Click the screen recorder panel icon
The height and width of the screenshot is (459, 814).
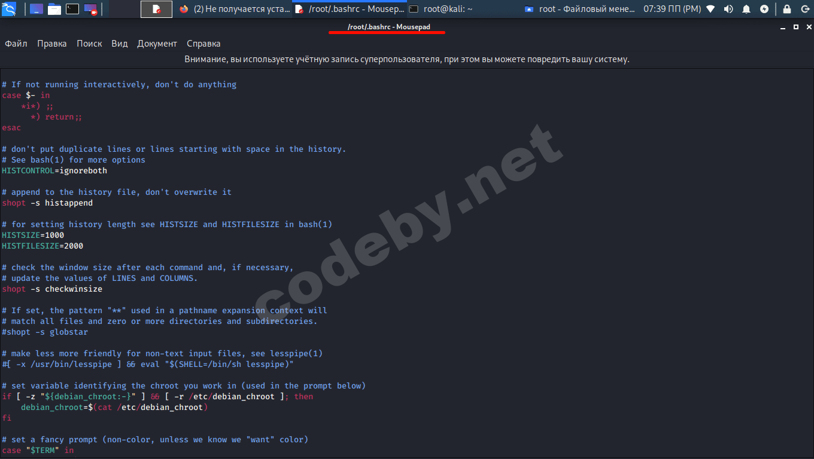coord(91,9)
